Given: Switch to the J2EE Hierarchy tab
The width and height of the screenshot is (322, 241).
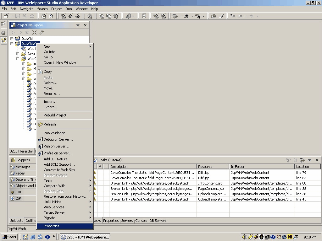Looking at the screenshot, I should (21, 151).
